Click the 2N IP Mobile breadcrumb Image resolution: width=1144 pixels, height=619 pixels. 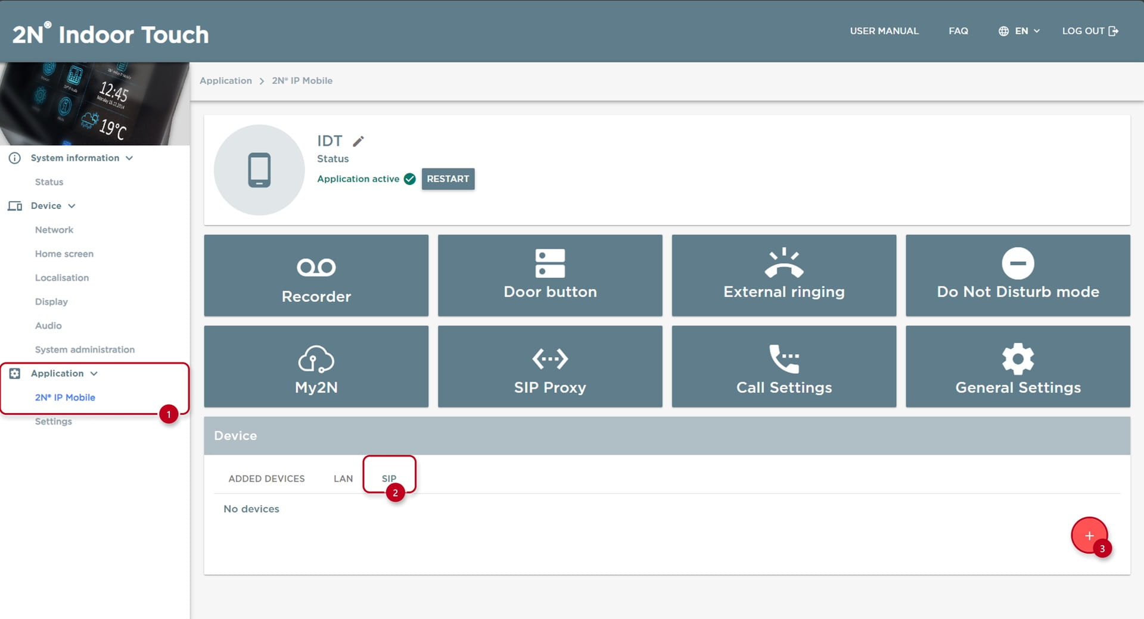[x=302, y=81]
